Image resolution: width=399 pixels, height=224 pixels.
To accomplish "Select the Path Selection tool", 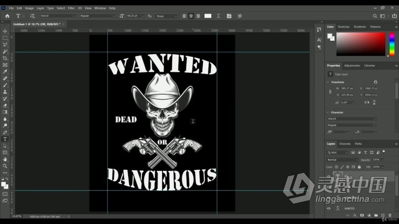I will pyautogui.click(x=5, y=146).
